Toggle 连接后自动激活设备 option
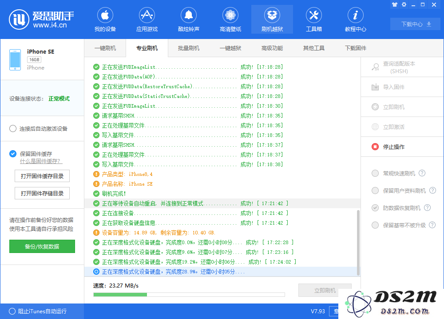This screenshot has height=319, width=444. 13,128
